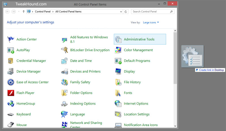The height and width of the screenshot is (131, 226).
Task: Click the Control Panel icon in address bar
Action: [29, 12]
